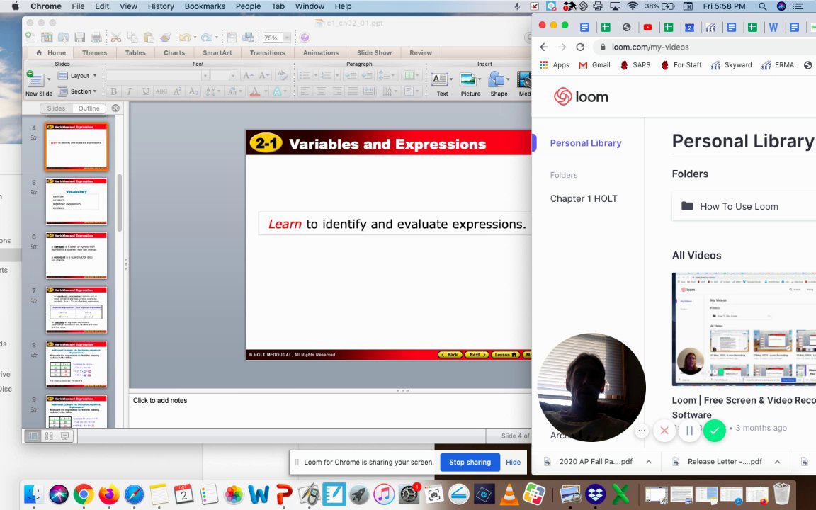Click the Loom address bar URL
Image resolution: width=816 pixels, height=510 pixels.
click(x=650, y=47)
